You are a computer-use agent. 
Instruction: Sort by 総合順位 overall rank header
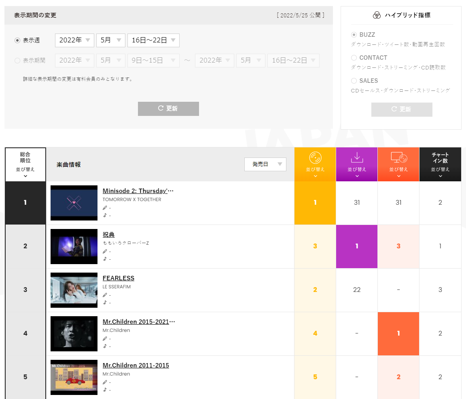pos(25,165)
